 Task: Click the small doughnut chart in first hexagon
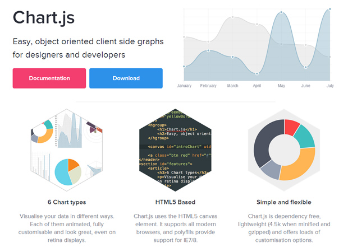[42, 132]
